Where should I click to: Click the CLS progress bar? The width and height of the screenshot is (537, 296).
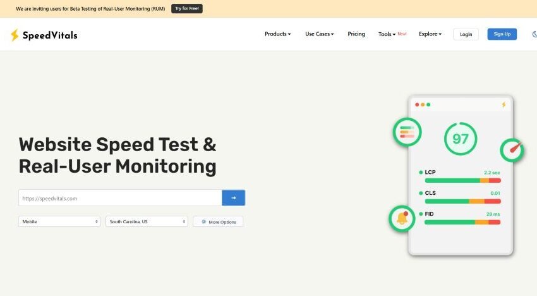click(x=462, y=201)
